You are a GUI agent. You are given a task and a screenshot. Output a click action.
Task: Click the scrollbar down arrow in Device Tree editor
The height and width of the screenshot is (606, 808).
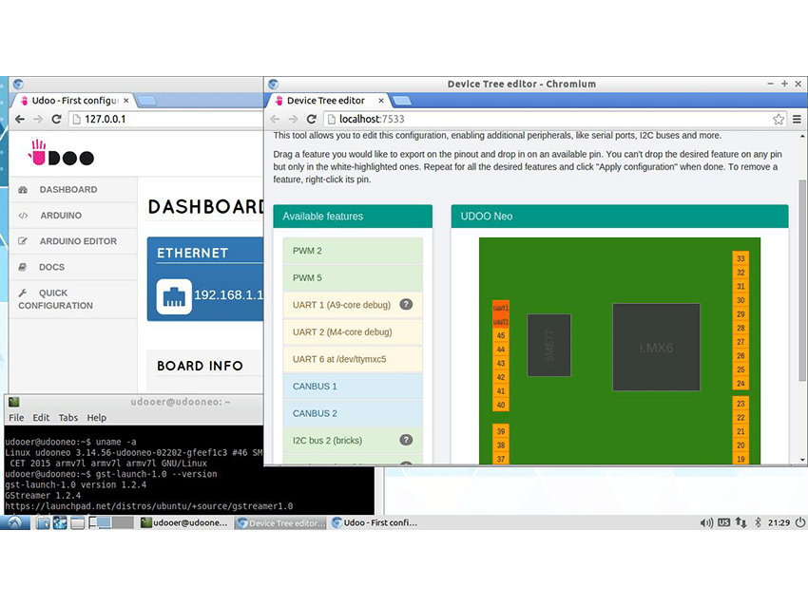pyautogui.click(x=802, y=460)
